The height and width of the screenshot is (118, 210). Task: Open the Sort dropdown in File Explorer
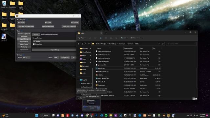click(124, 38)
